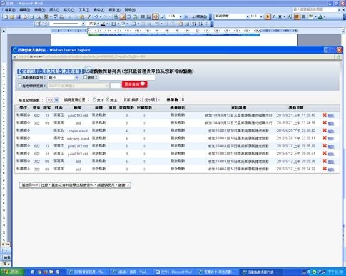Click red X delete icon in first row
This screenshot has height=276, width=346.
pyautogui.click(x=324, y=115)
